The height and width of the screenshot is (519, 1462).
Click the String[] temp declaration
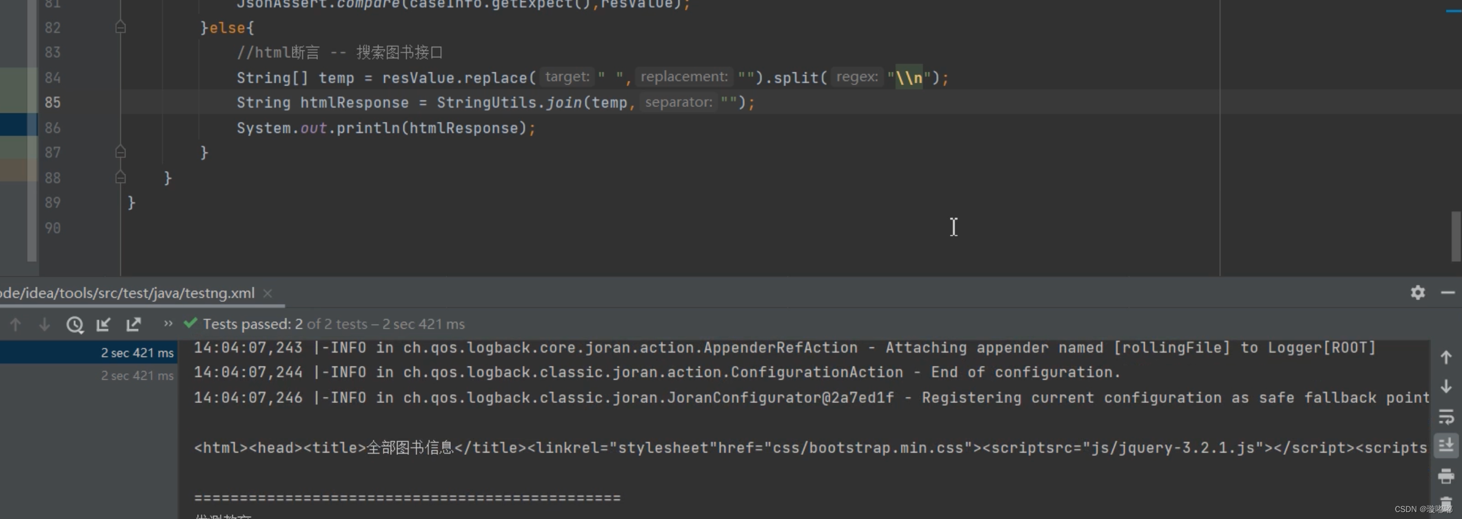coord(295,77)
